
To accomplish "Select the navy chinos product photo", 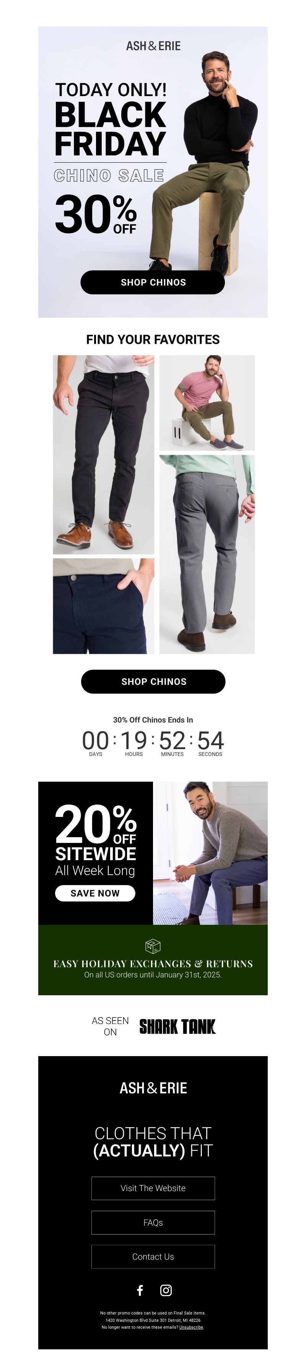I will click(x=104, y=606).
